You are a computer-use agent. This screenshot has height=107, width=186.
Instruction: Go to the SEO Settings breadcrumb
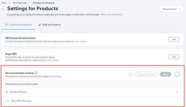(19, 3)
